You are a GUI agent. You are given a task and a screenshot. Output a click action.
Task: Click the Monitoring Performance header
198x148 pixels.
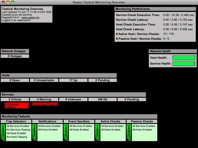(155, 9)
